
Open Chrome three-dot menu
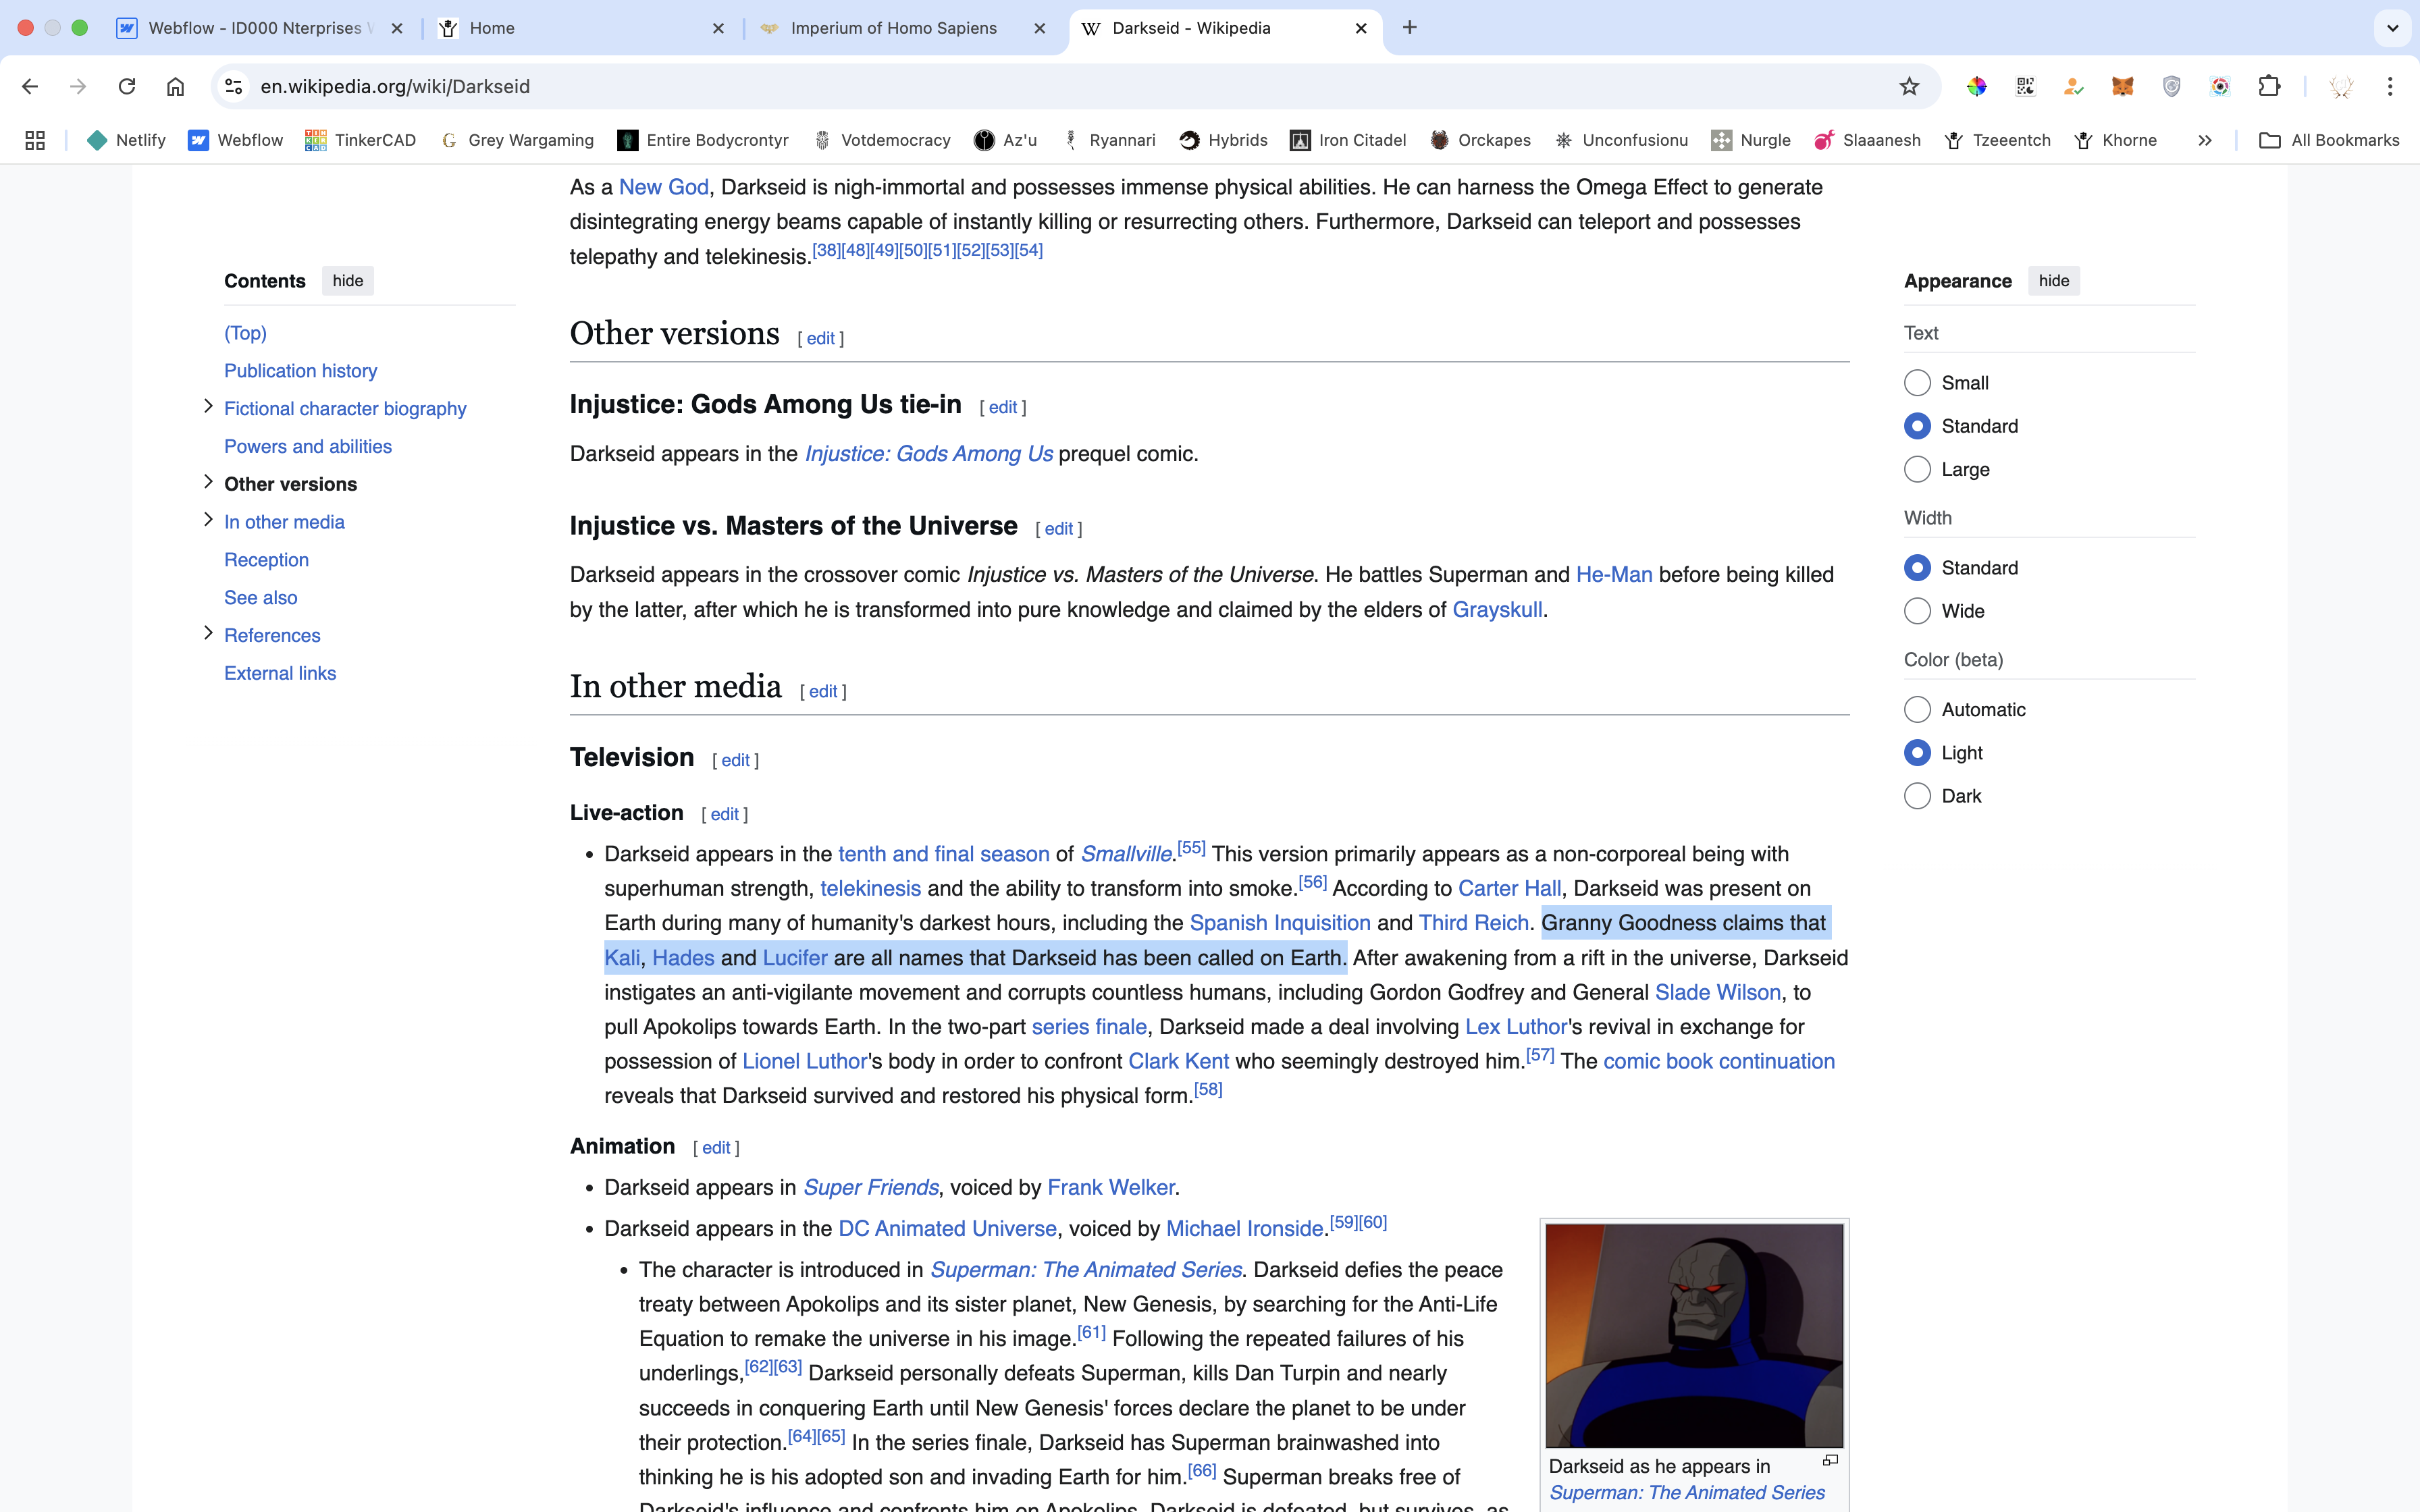tap(2390, 86)
